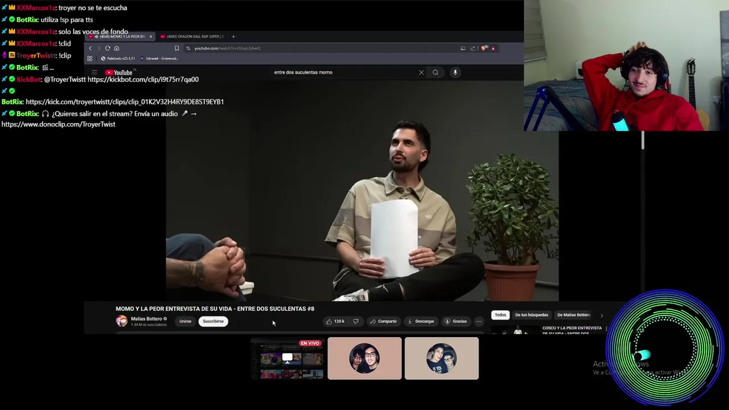This screenshot has height=410, width=729.
Task: Open Paletools bookmark
Action: pos(118,59)
